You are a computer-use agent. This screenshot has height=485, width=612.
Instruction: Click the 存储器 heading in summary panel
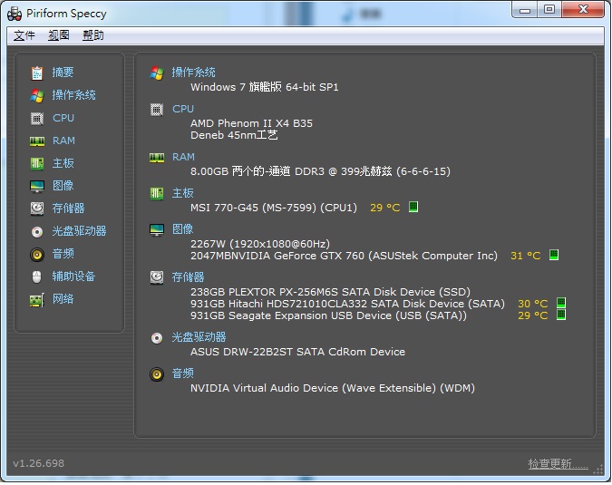pos(188,277)
